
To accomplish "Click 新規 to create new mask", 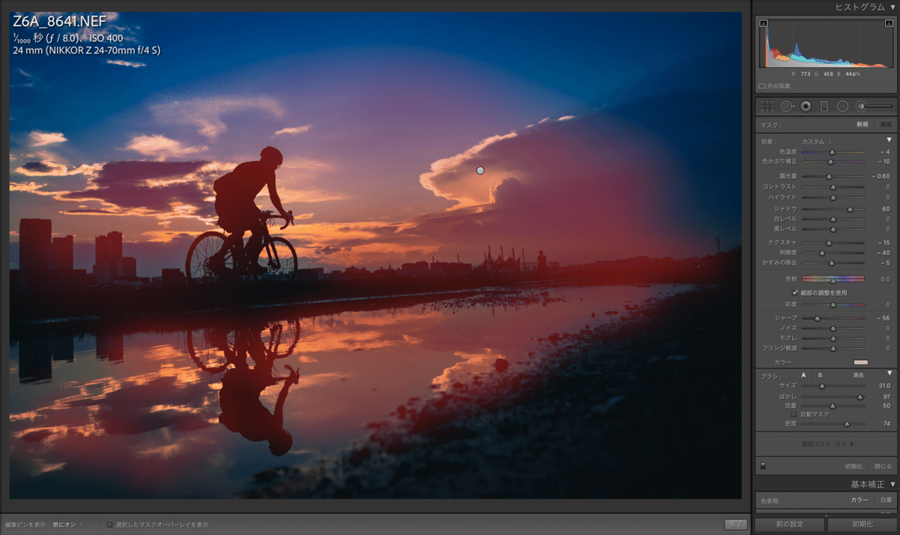I will (x=862, y=125).
